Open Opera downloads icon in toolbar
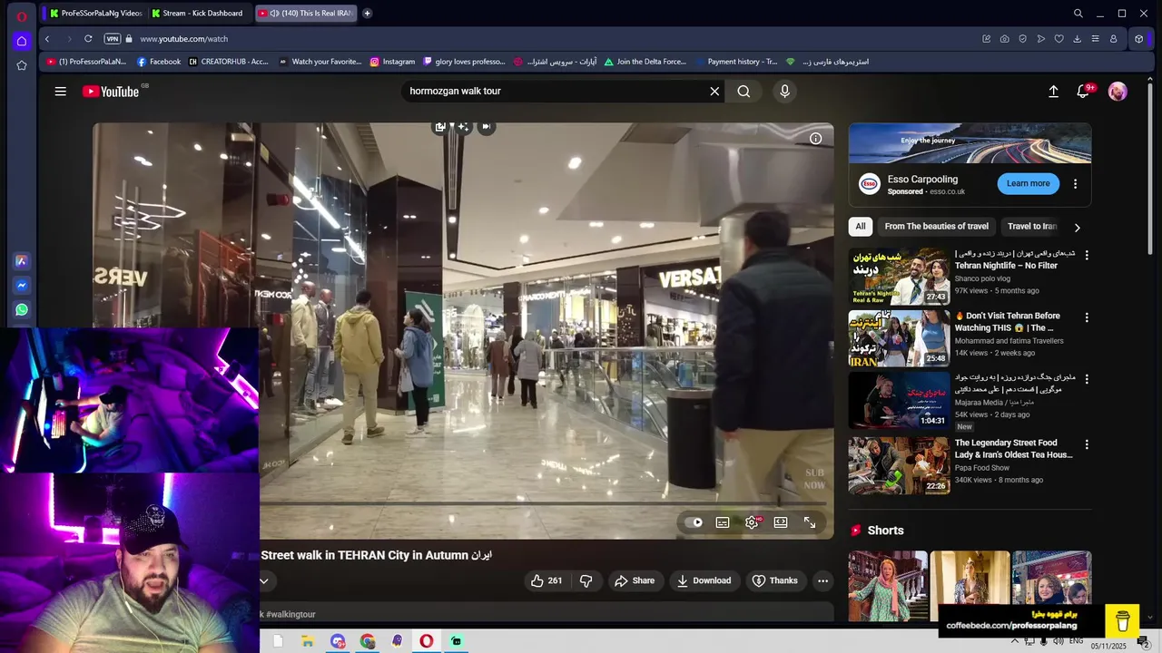Screen dimensions: 1162x653 (x=1077, y=39)
